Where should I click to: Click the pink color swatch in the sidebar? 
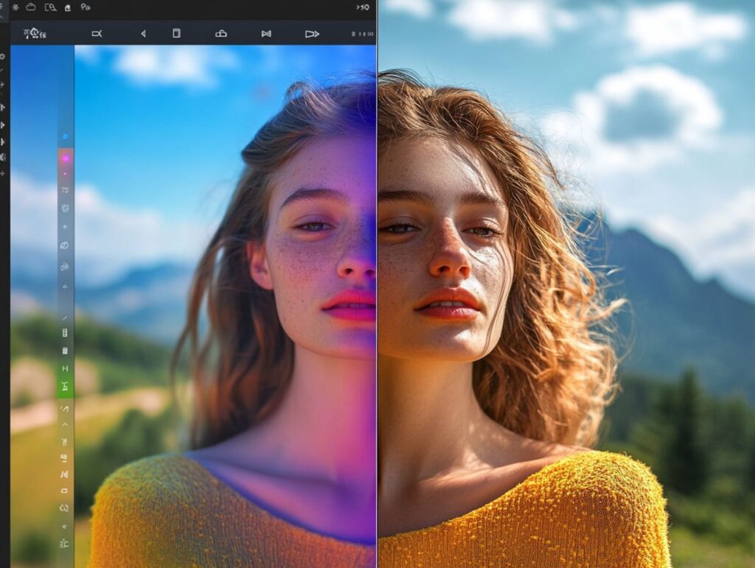click(65, 157)
